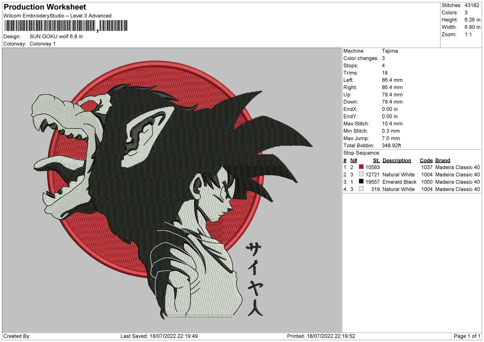Image resolution: width=484 pixels, height=342 pixels.
Task: Click the Natural White swatch in row 2
Action: (x=361, y=174)
